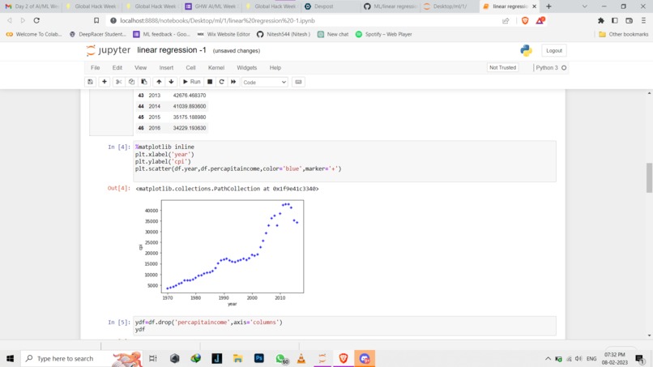Open browser main menu
The width and height of the screenshot is (653, 367).
point(643,20)
